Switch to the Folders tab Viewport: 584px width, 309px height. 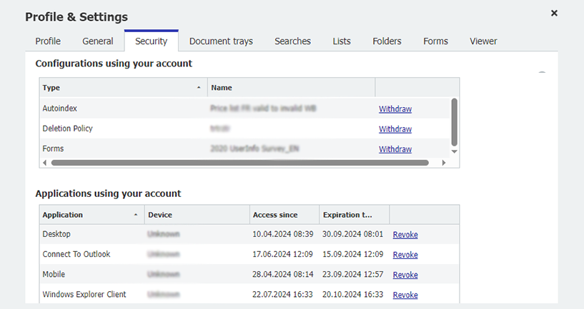387,41
